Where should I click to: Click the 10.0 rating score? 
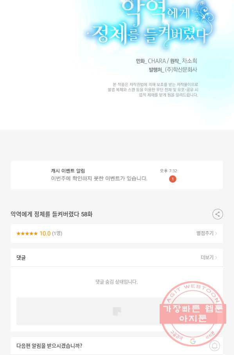click(45, 234)
